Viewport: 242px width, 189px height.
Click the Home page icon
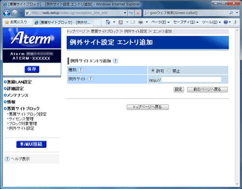pos(108,22)
